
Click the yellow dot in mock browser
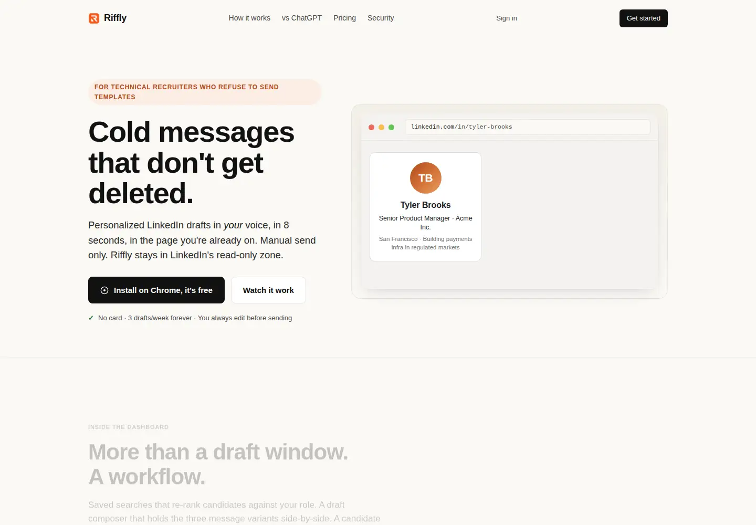pos(382,127)
